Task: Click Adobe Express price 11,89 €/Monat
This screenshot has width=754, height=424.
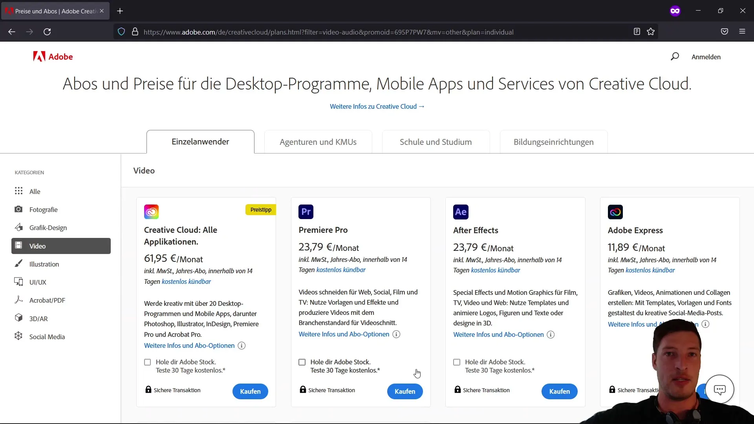Action: 636,248
